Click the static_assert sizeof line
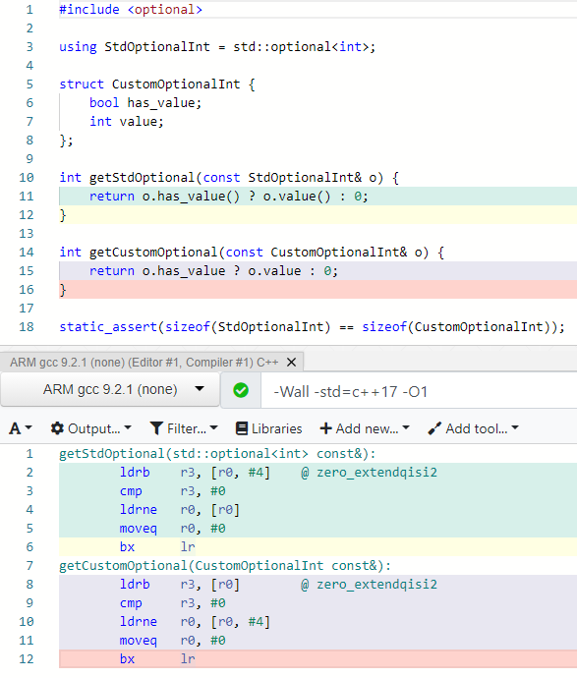This screenshot has width=577, height=678. [x=312, y=327]
